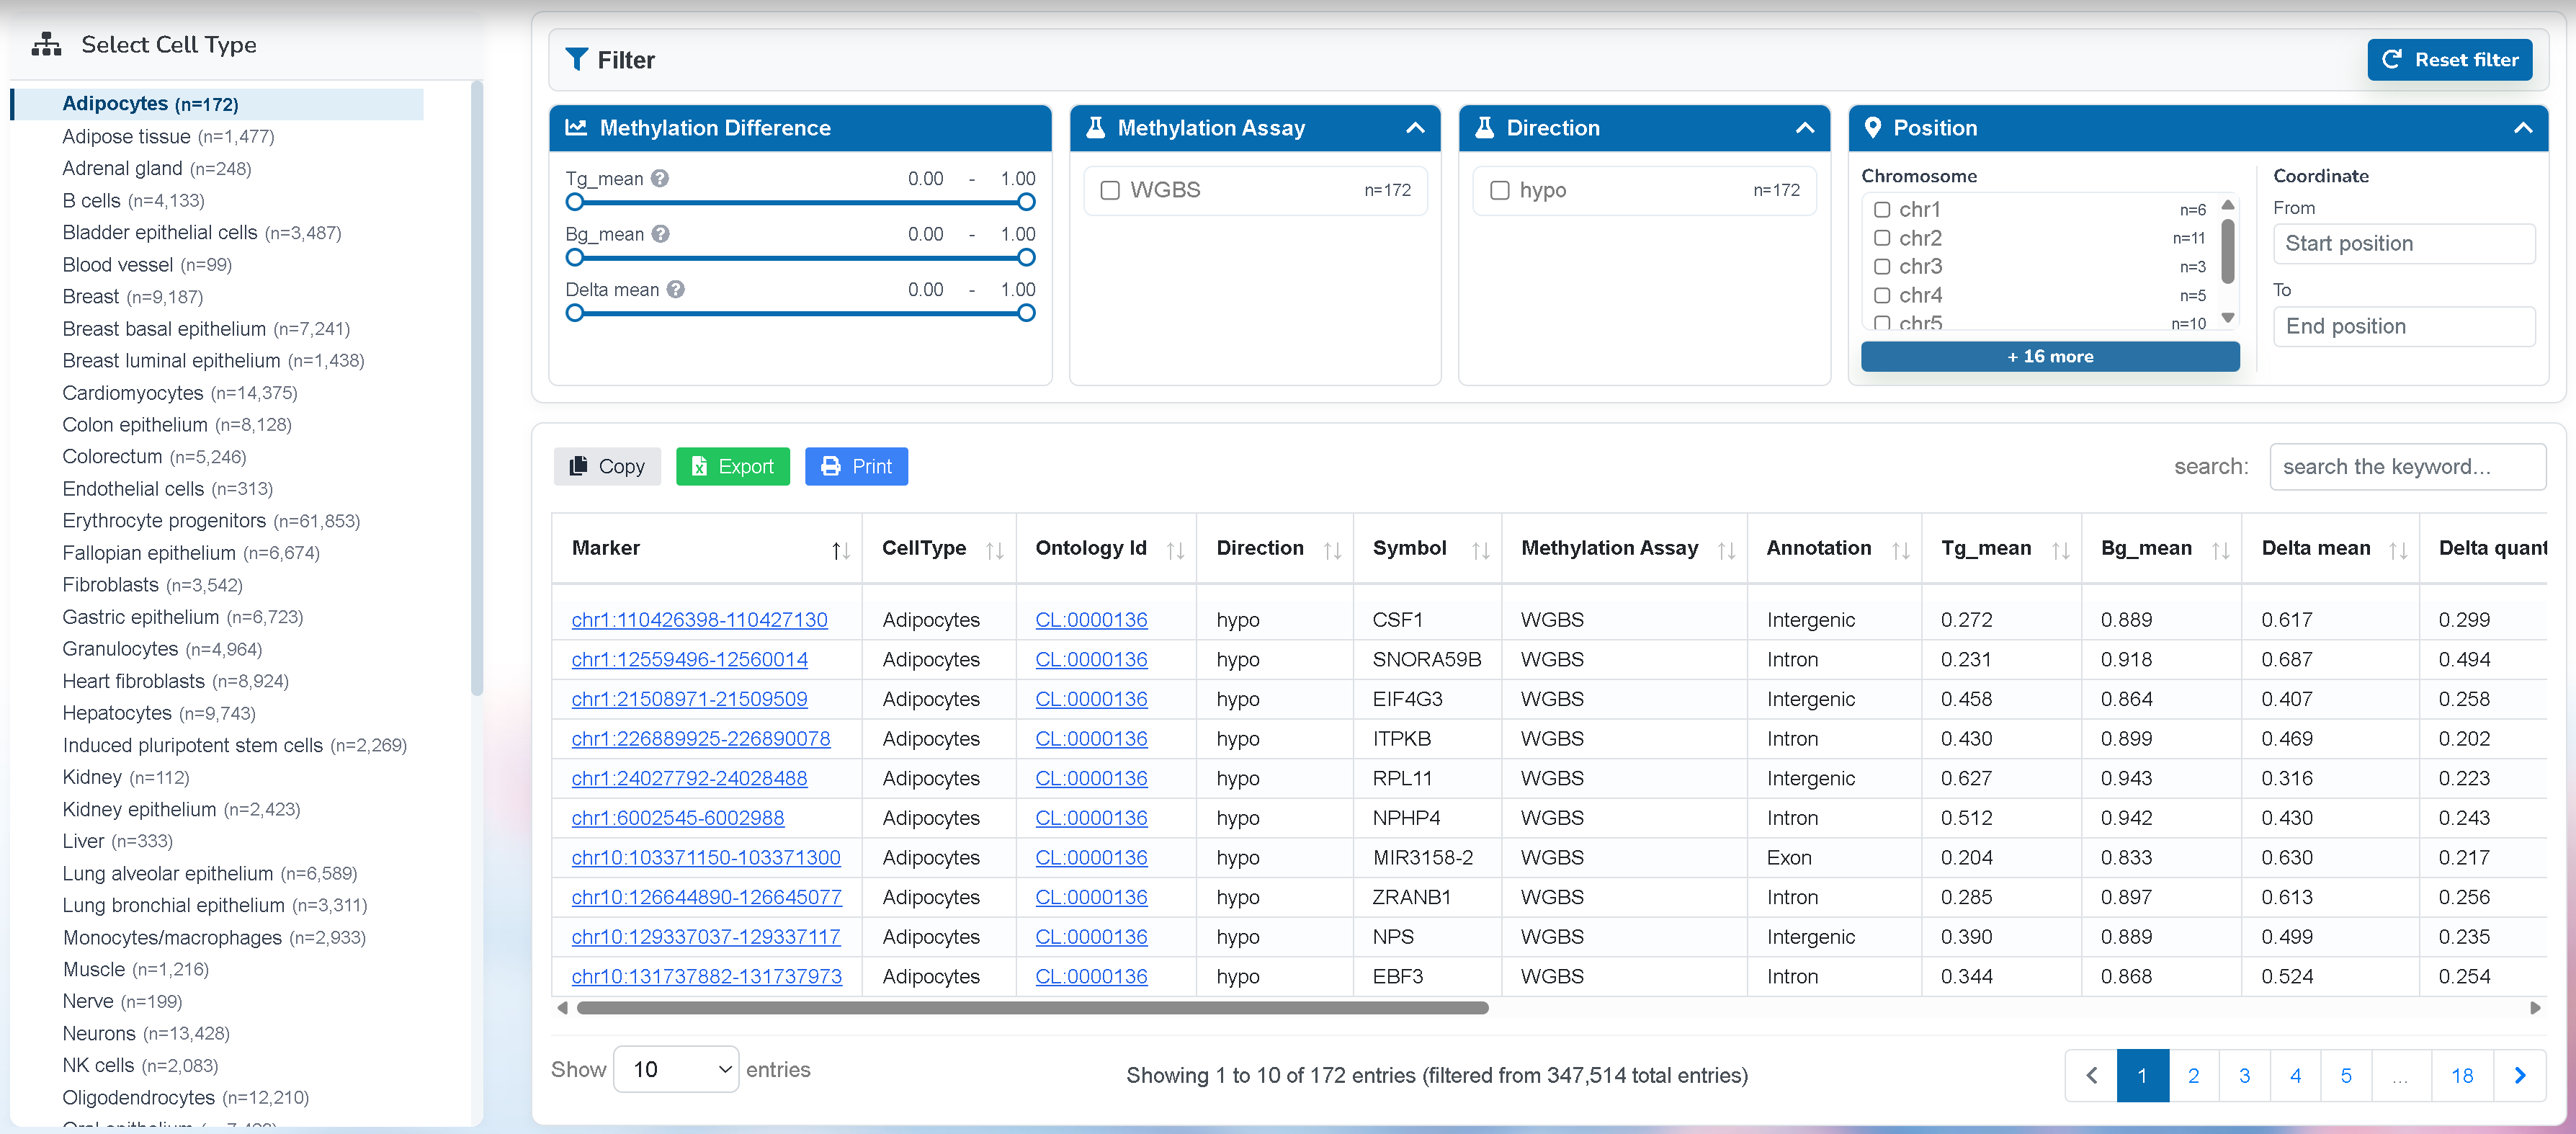This screenshot has width=2576, height=1134.
Task: Sort by the Tg_mean column arrows
Action: click(x=2060, y=550)
